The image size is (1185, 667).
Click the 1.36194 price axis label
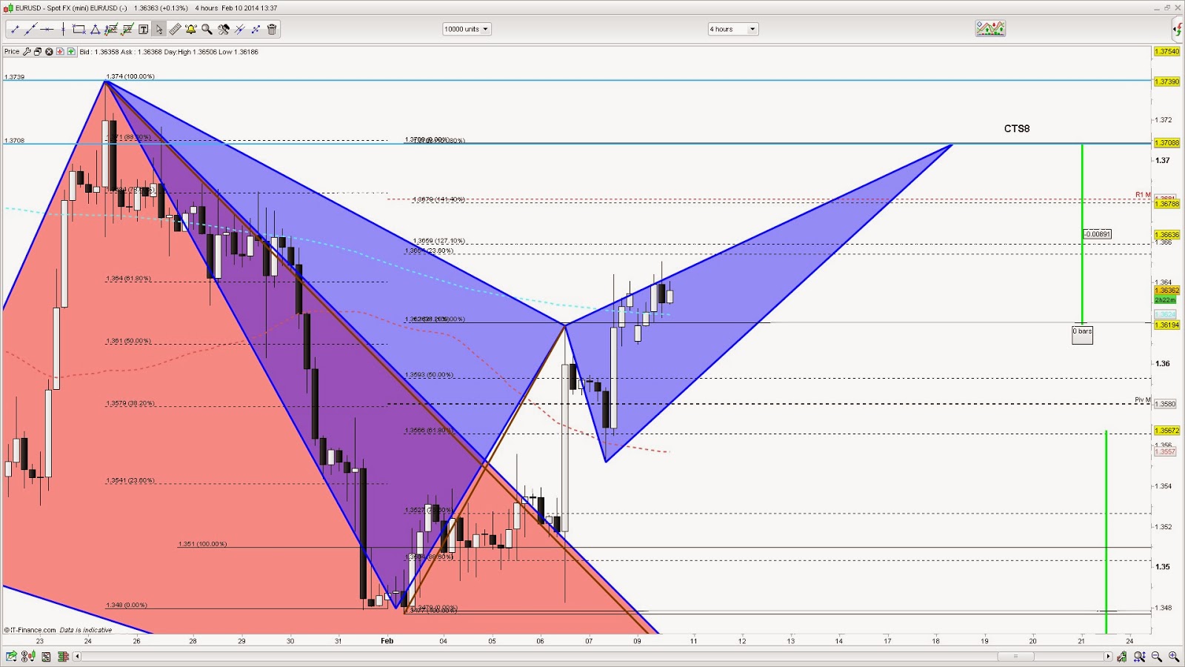[1166, 325]
